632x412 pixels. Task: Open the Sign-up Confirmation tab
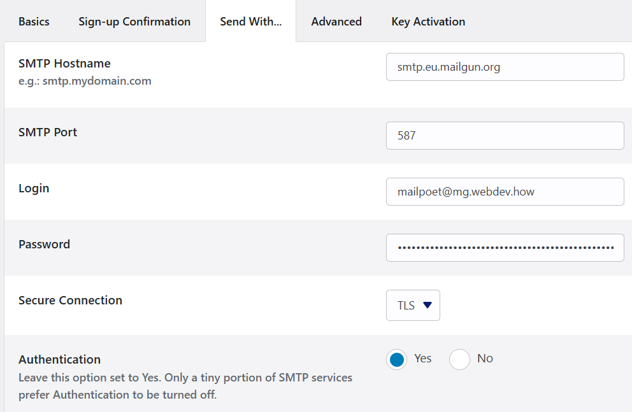[x=134, y=21]
